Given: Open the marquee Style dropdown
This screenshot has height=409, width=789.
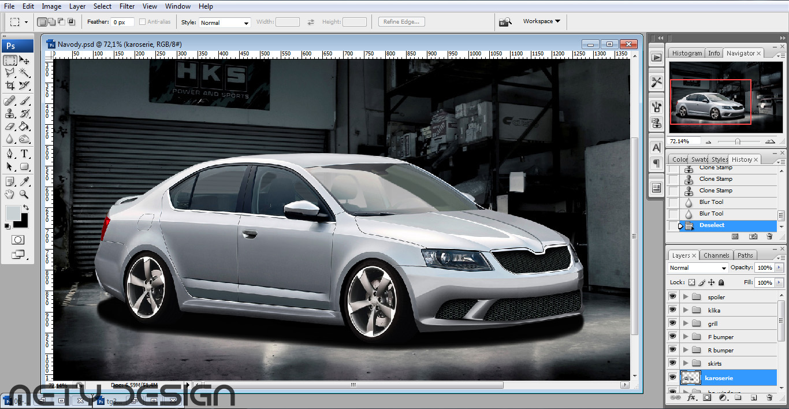Looking at the screenshot, I should pyautogui.click(x=225, y=23).
